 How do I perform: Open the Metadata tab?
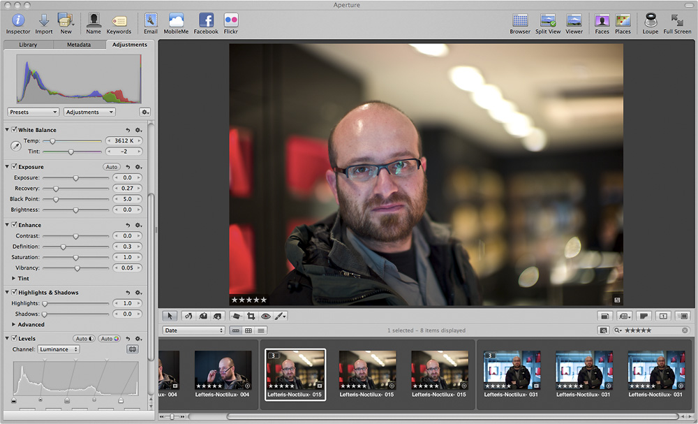[78, 45]
